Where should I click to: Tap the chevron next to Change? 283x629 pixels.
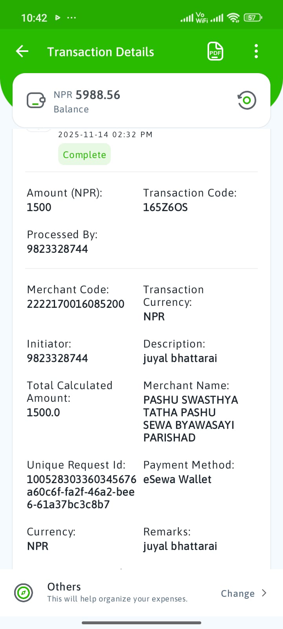tap(264, 593)
